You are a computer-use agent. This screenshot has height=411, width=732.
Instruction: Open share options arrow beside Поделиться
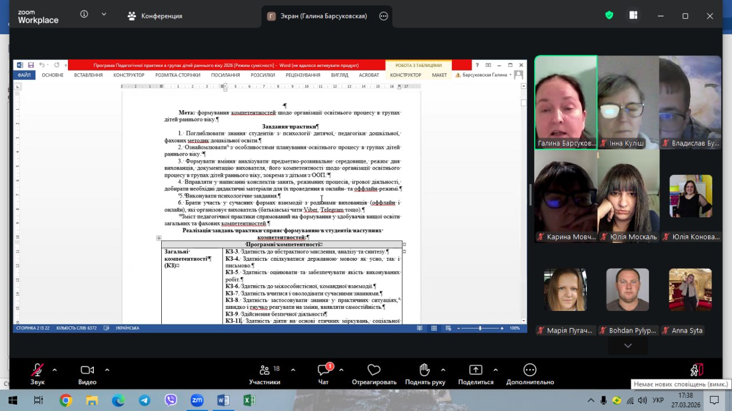[495, 370]
